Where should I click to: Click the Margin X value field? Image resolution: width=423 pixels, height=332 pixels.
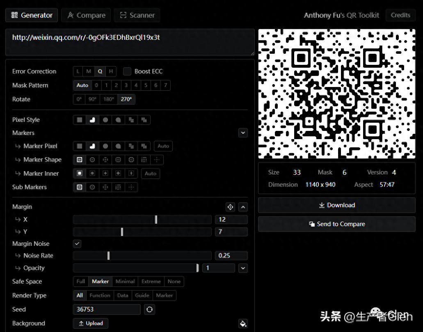pyautogui.click(x=231, y=220)
